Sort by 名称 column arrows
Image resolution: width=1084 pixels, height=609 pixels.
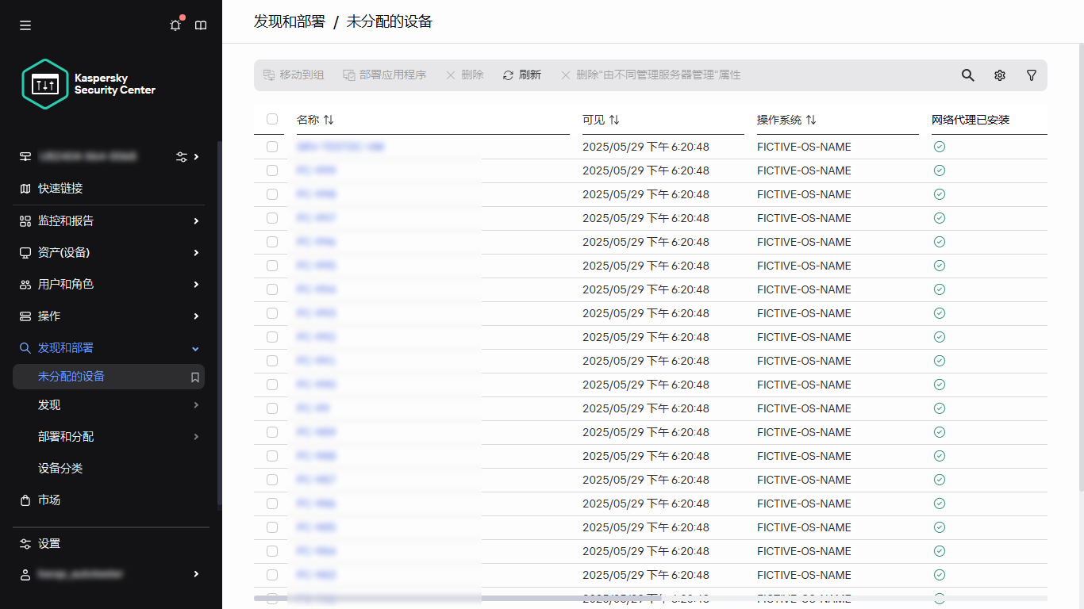tap(329, 120)
